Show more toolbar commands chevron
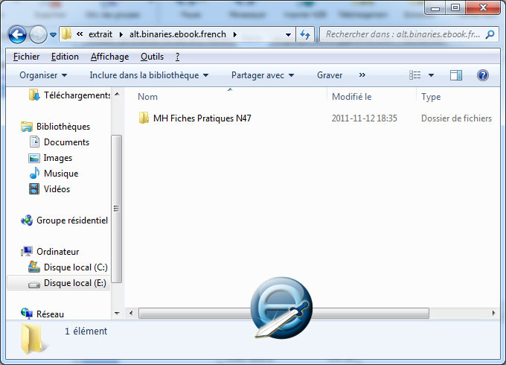 [x=362, y=75]
